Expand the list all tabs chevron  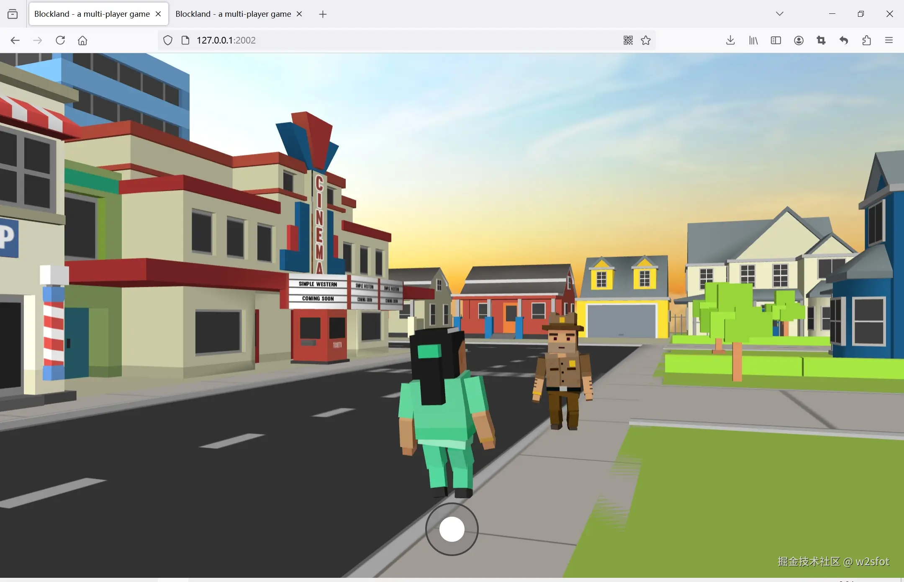tap(779, 14)
